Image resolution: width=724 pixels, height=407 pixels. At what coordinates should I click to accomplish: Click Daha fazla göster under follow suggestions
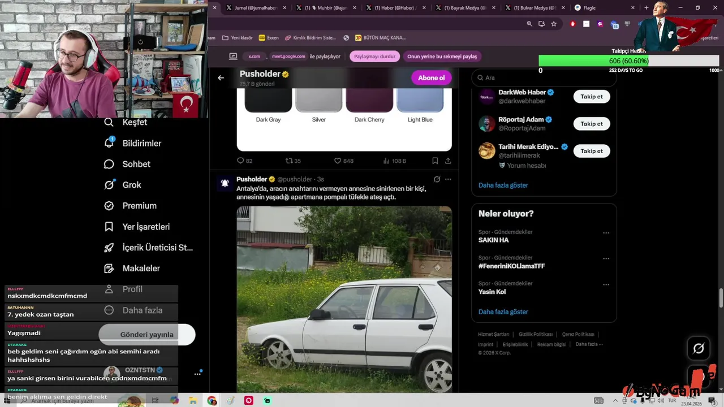coord(503,185)
